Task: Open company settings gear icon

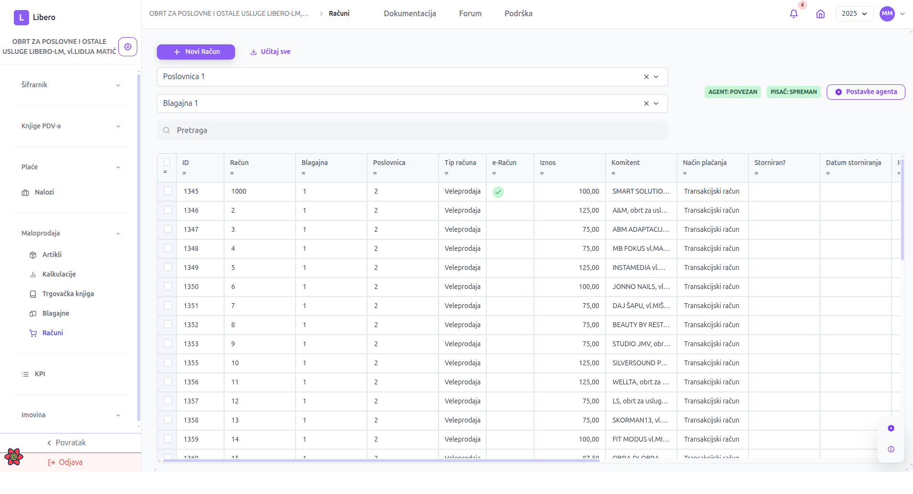Action: [128, 47]
